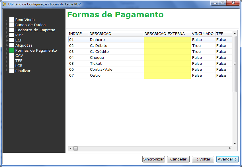Click white box beside Alíquotas
The height and width of the screenshot is (167, 242).
tap(12, 45)
